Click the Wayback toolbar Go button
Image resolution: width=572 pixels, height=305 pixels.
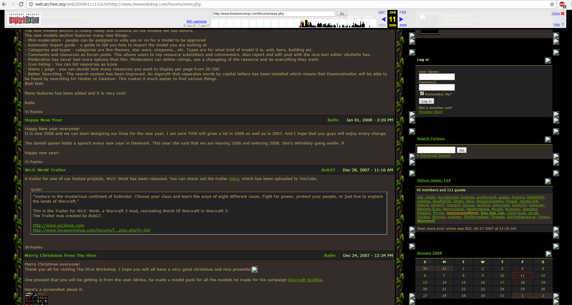tap(342, 14)
